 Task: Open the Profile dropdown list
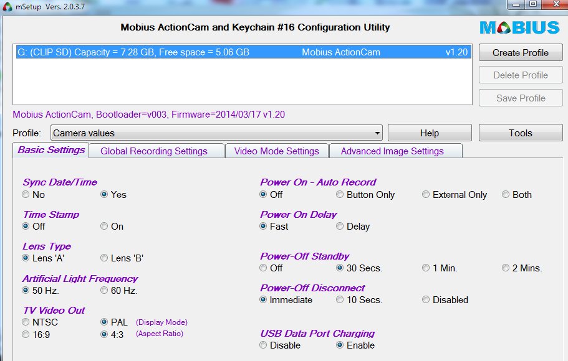(377, 133)
